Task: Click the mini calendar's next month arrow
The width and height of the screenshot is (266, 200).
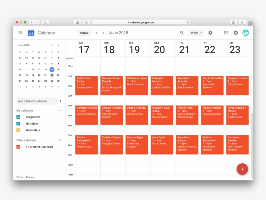Action: coord(58,45)
